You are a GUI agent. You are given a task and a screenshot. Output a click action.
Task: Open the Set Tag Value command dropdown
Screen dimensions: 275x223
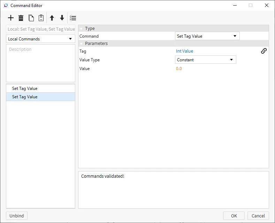(207, 36)
